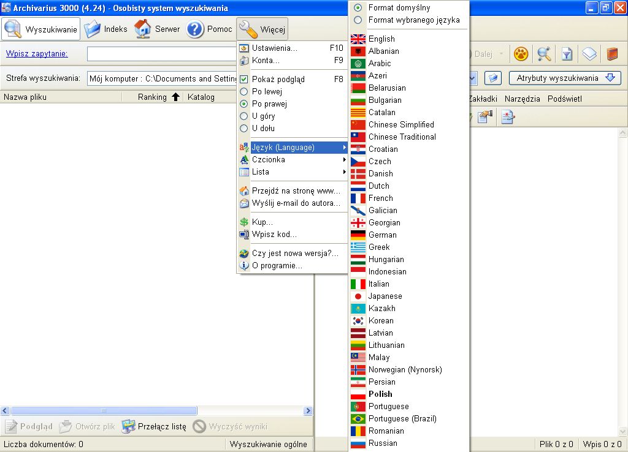The image size is (628, 452).
Task: Open the Strefa wyszukiwania combo box arrow
Action: point(473,78)
